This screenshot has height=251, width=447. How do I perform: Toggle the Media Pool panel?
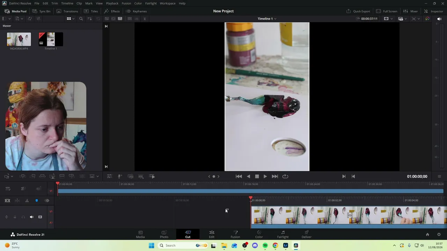15,11
